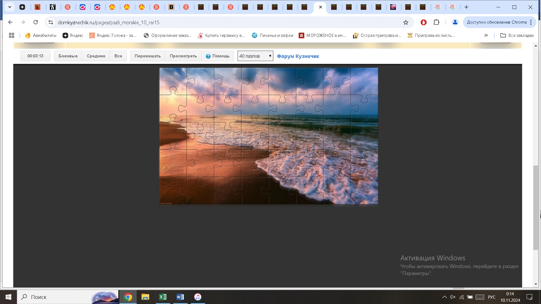This screenshot has height=304, width=541.
Task: Follow the 'Форум Кузнечик' link
Action: point(298,56)
